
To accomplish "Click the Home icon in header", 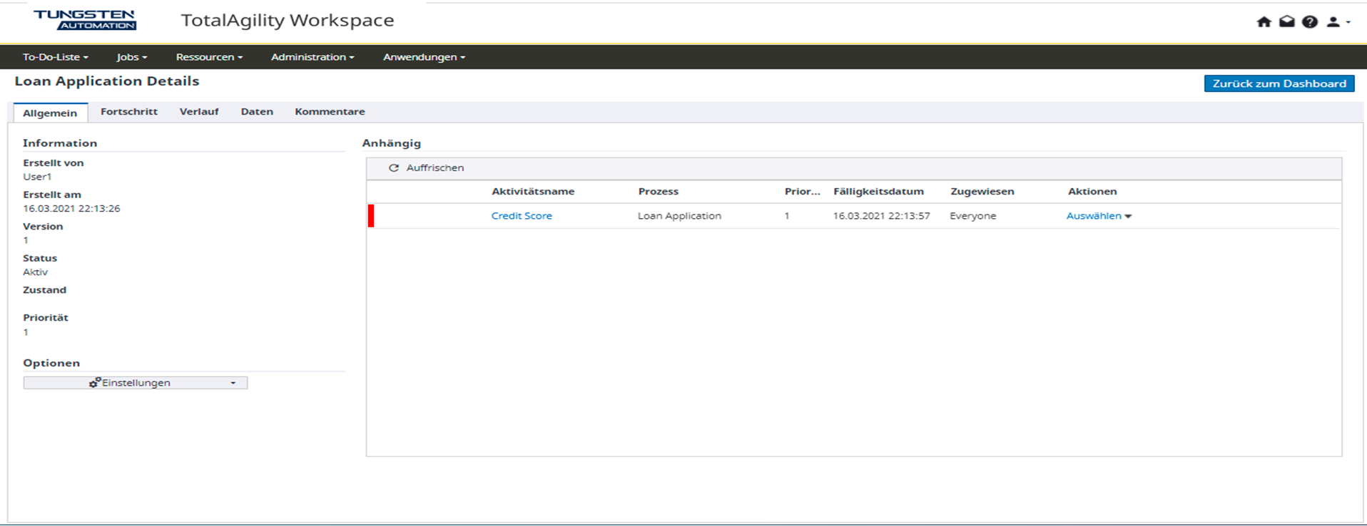I will point(1264,22).
